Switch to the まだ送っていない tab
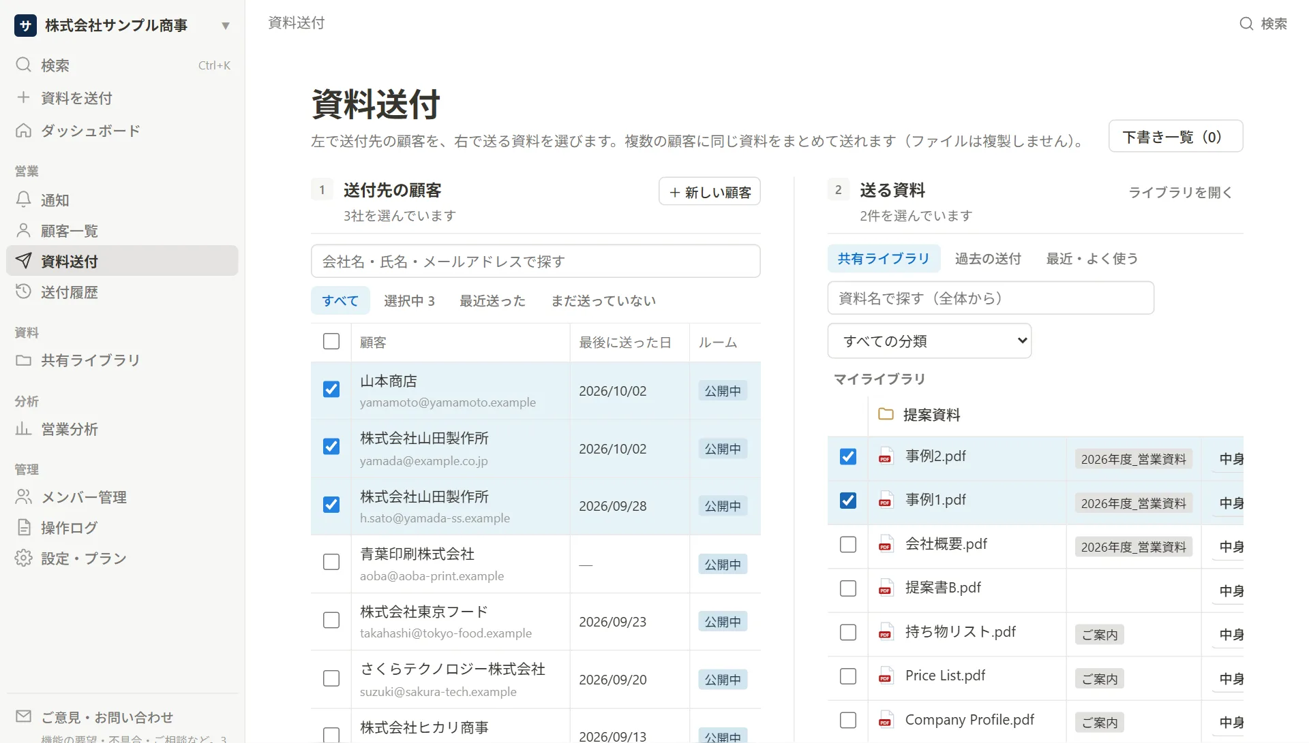The height and width of the screenshot is (743, 1309). click(x=603, y=300)
